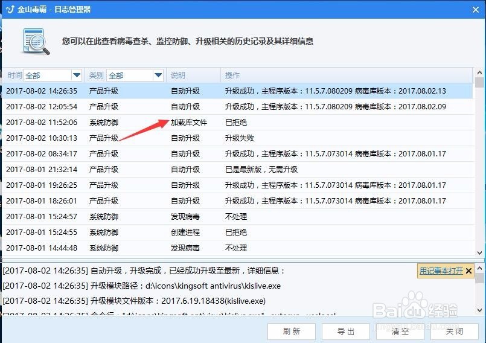Click the 导出 button

[x=346, y=331]
